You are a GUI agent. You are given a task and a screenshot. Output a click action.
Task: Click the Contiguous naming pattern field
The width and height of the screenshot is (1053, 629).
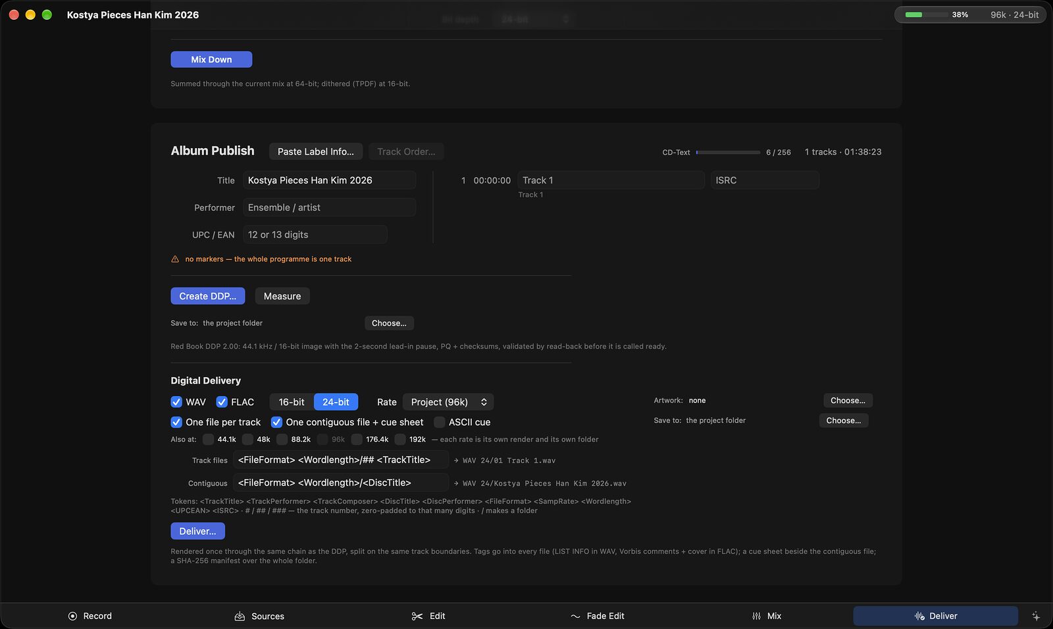tap(341, 483)
